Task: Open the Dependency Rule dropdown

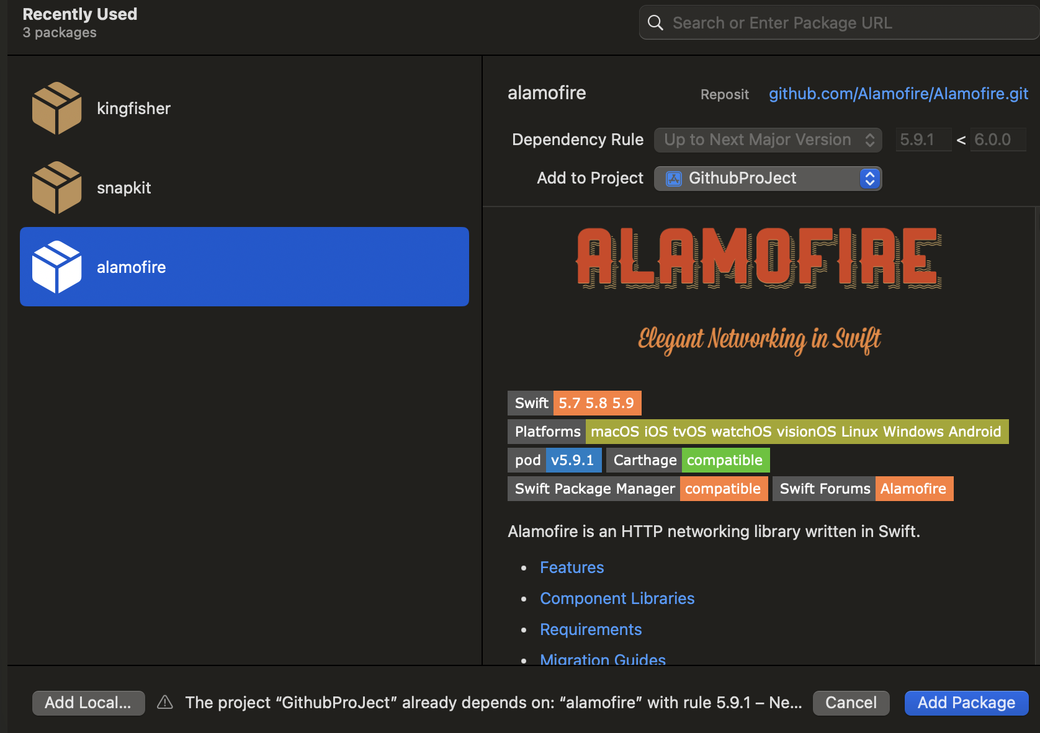Action: 768,140
